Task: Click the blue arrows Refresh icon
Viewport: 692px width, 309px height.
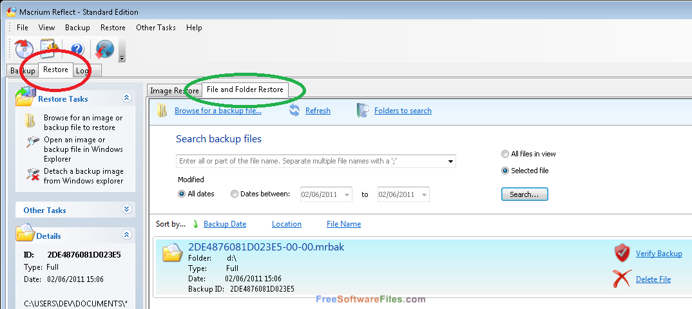Action: pyautogui.click(x=294, y=111)
